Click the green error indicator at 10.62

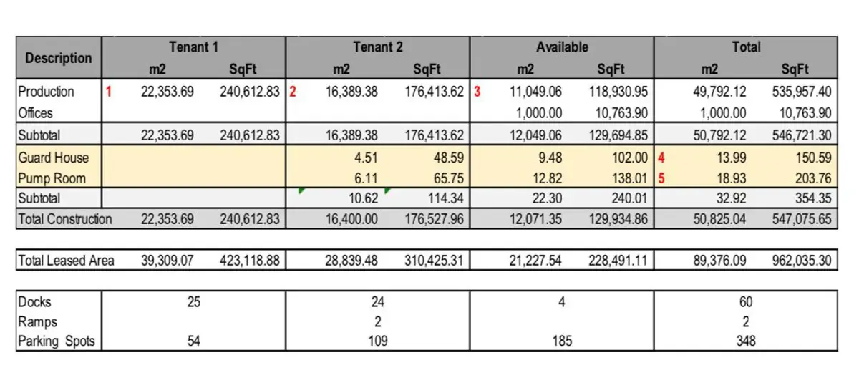pyautogui.click(x=301, y=190)
